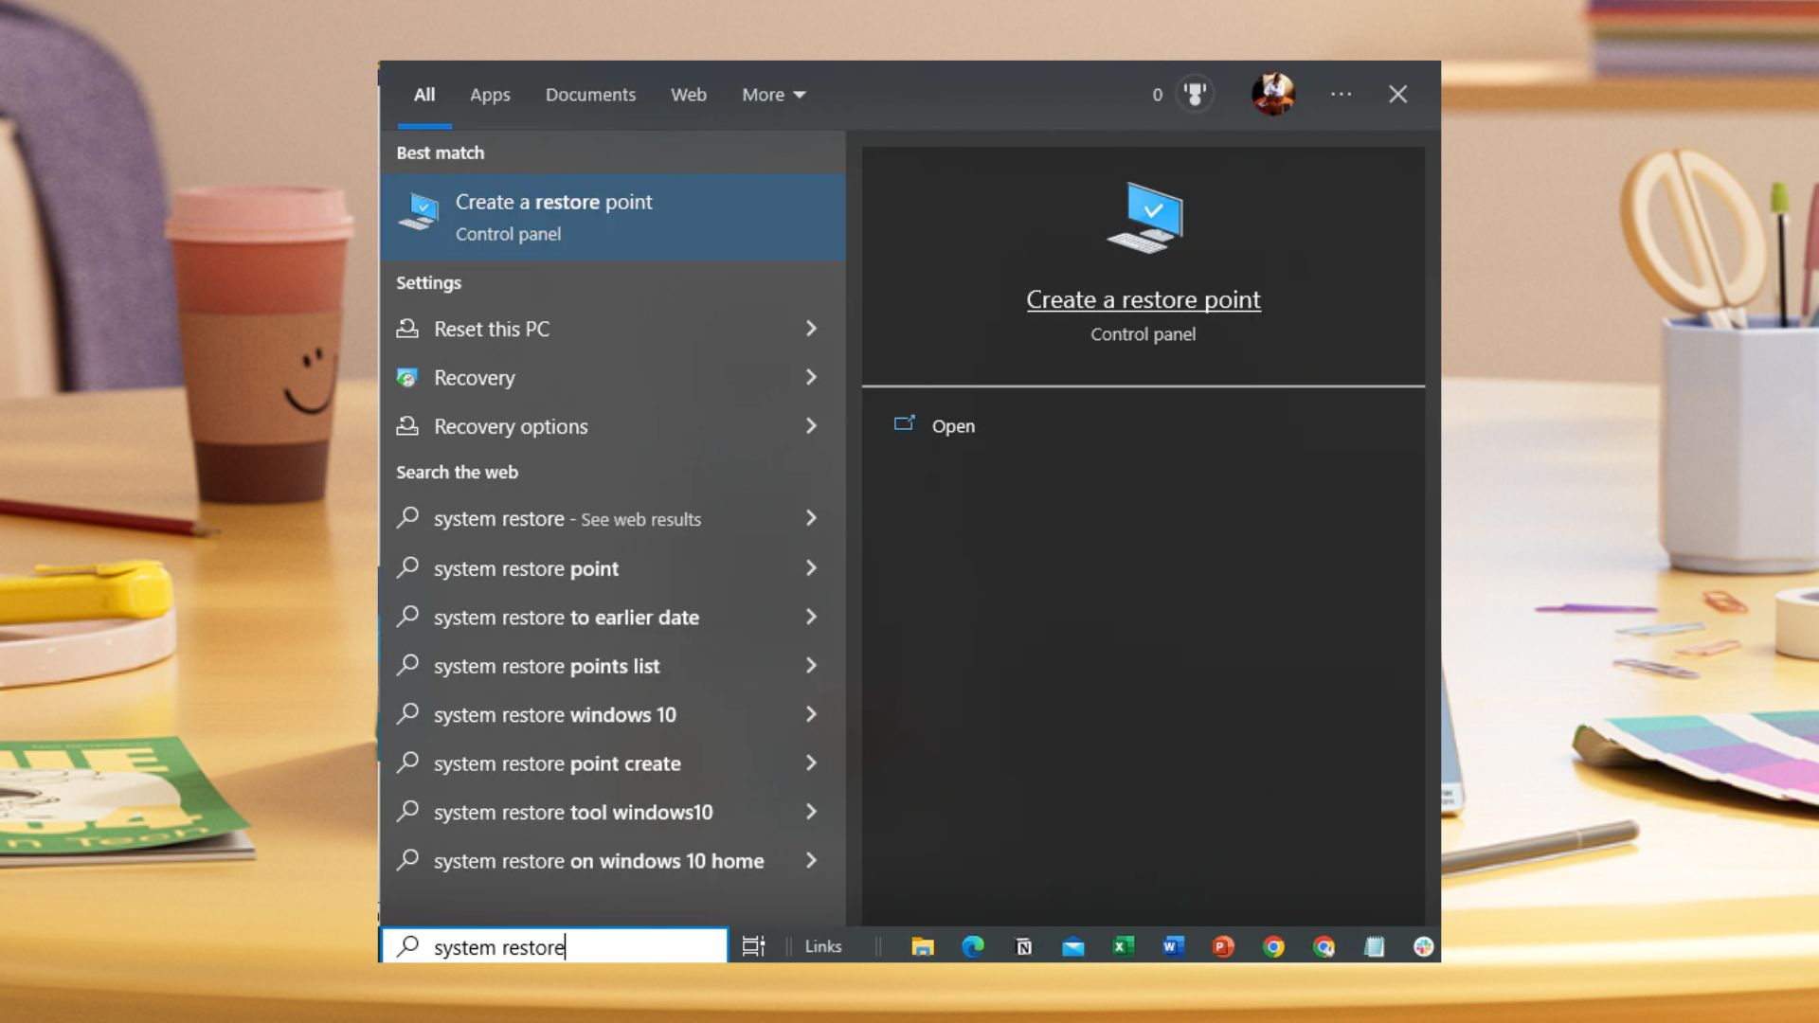The height and width of the screenshot is (1023, 1819).
Task: Launch Excel from the taskbar
Action: 1124,946
